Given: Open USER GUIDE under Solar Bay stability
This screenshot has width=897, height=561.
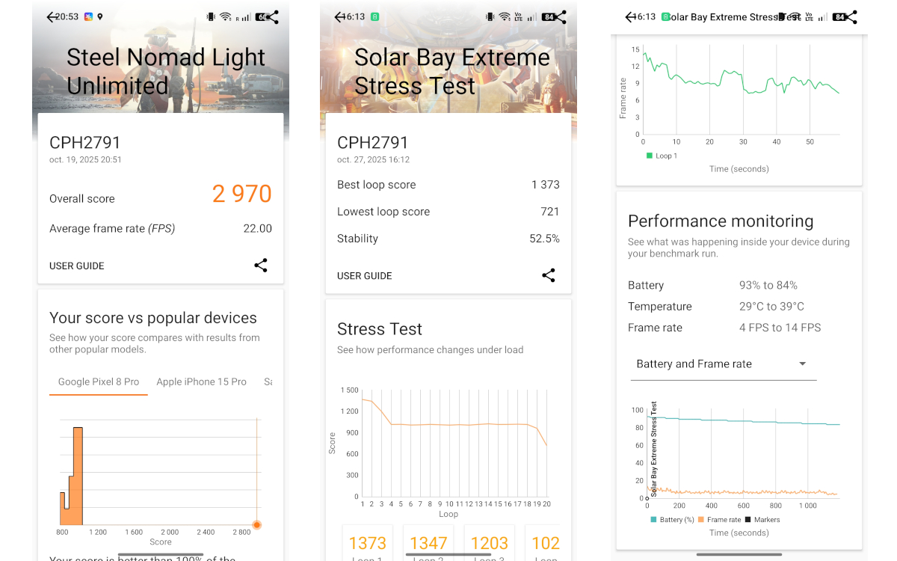Looking at the screenshot, I should tap(365, 275).
